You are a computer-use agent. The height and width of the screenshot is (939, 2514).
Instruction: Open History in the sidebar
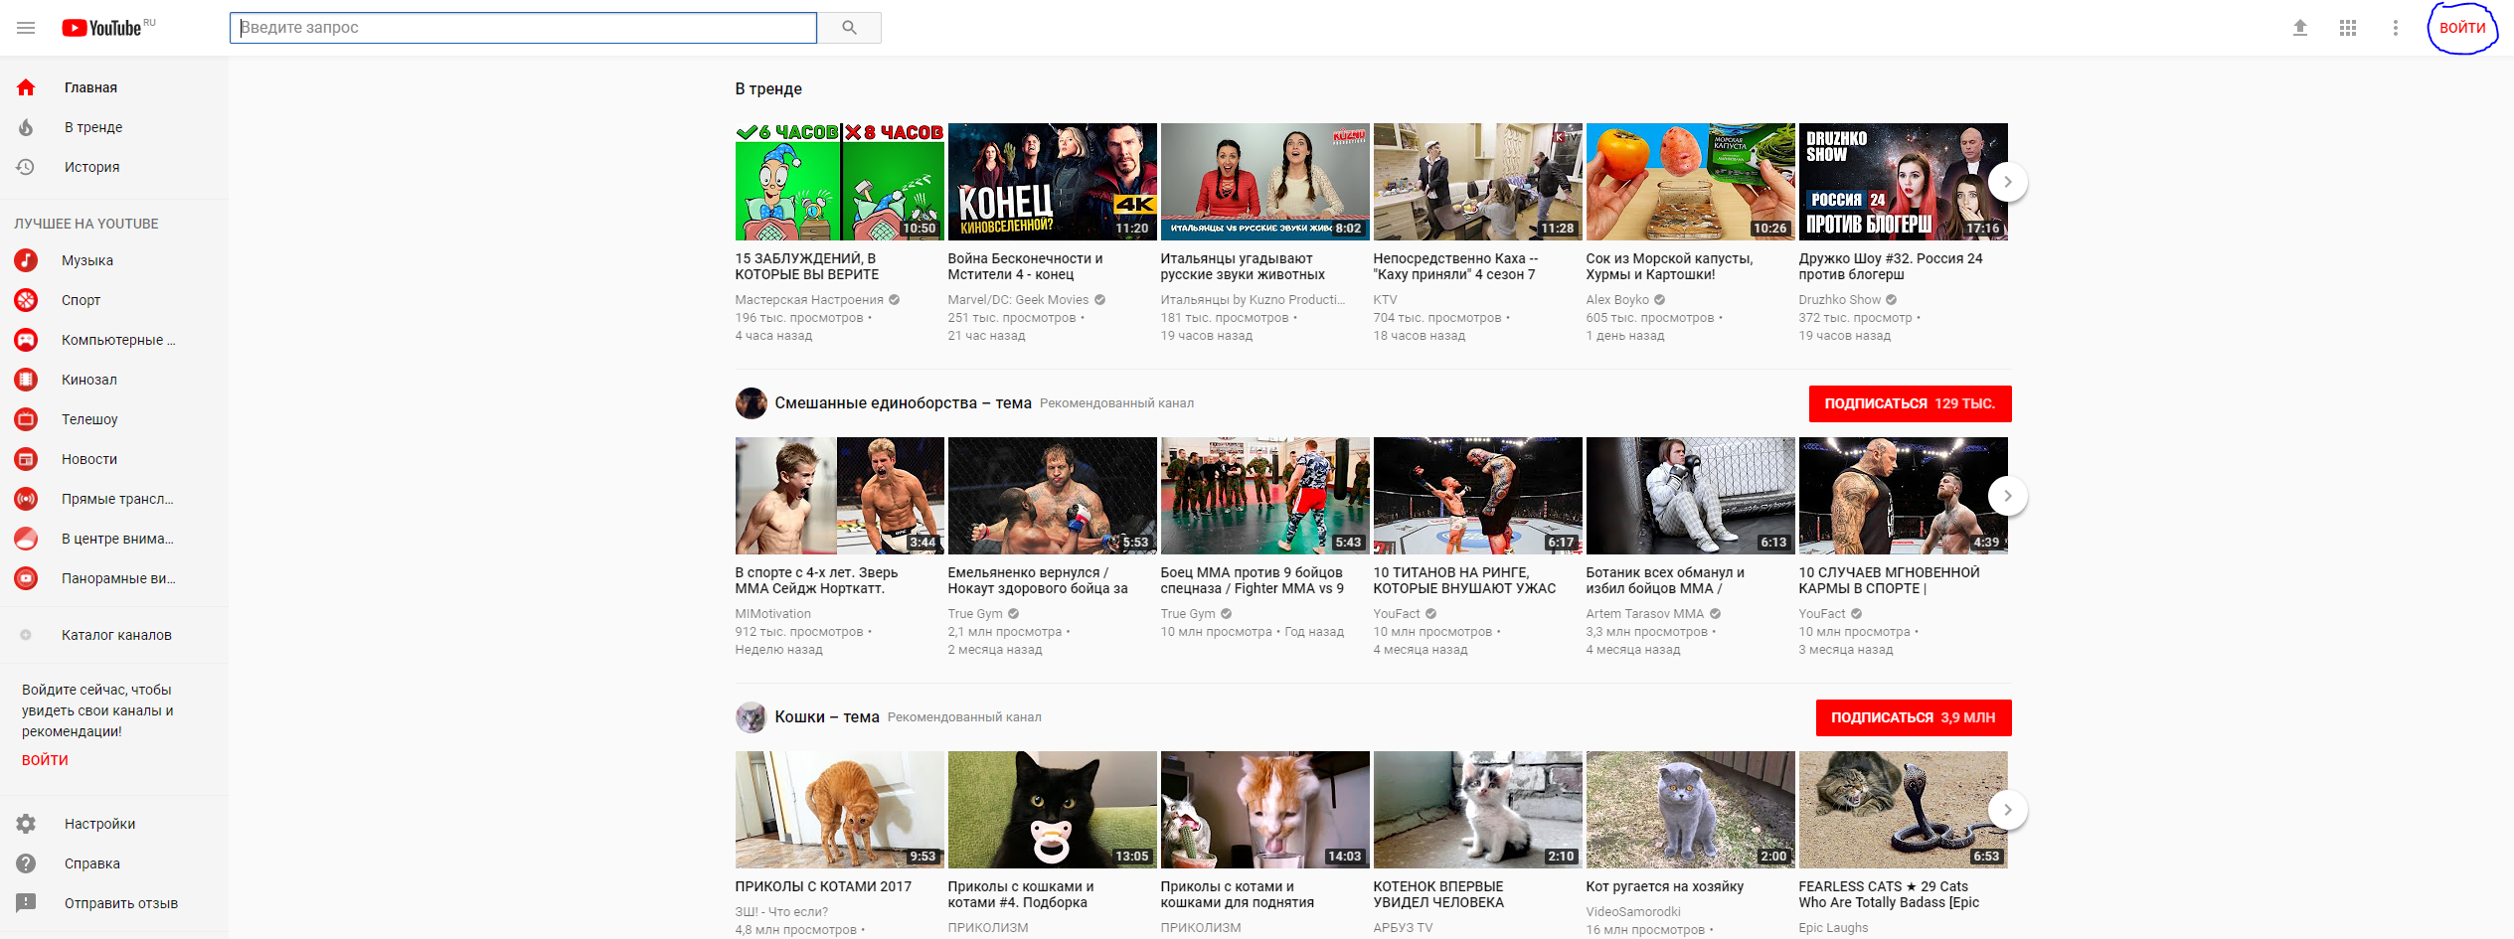(x=91, y=167)
